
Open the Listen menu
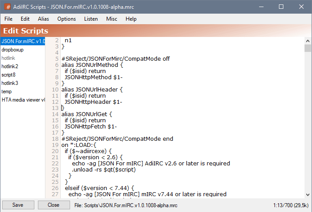[x=91, y=19]
